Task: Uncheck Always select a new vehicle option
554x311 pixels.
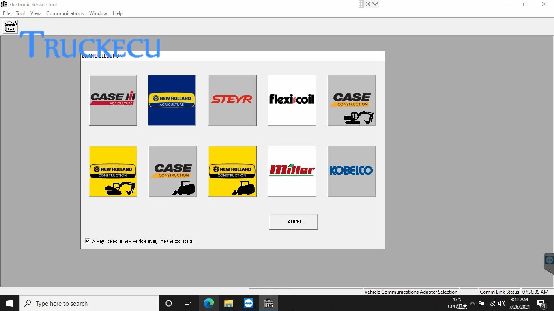Action: tap(88, 241)
